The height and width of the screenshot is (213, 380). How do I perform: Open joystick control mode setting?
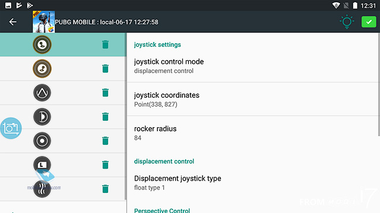[x=252, y=66]
